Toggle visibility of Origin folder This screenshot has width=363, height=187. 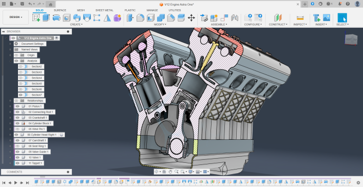[16, 55]
